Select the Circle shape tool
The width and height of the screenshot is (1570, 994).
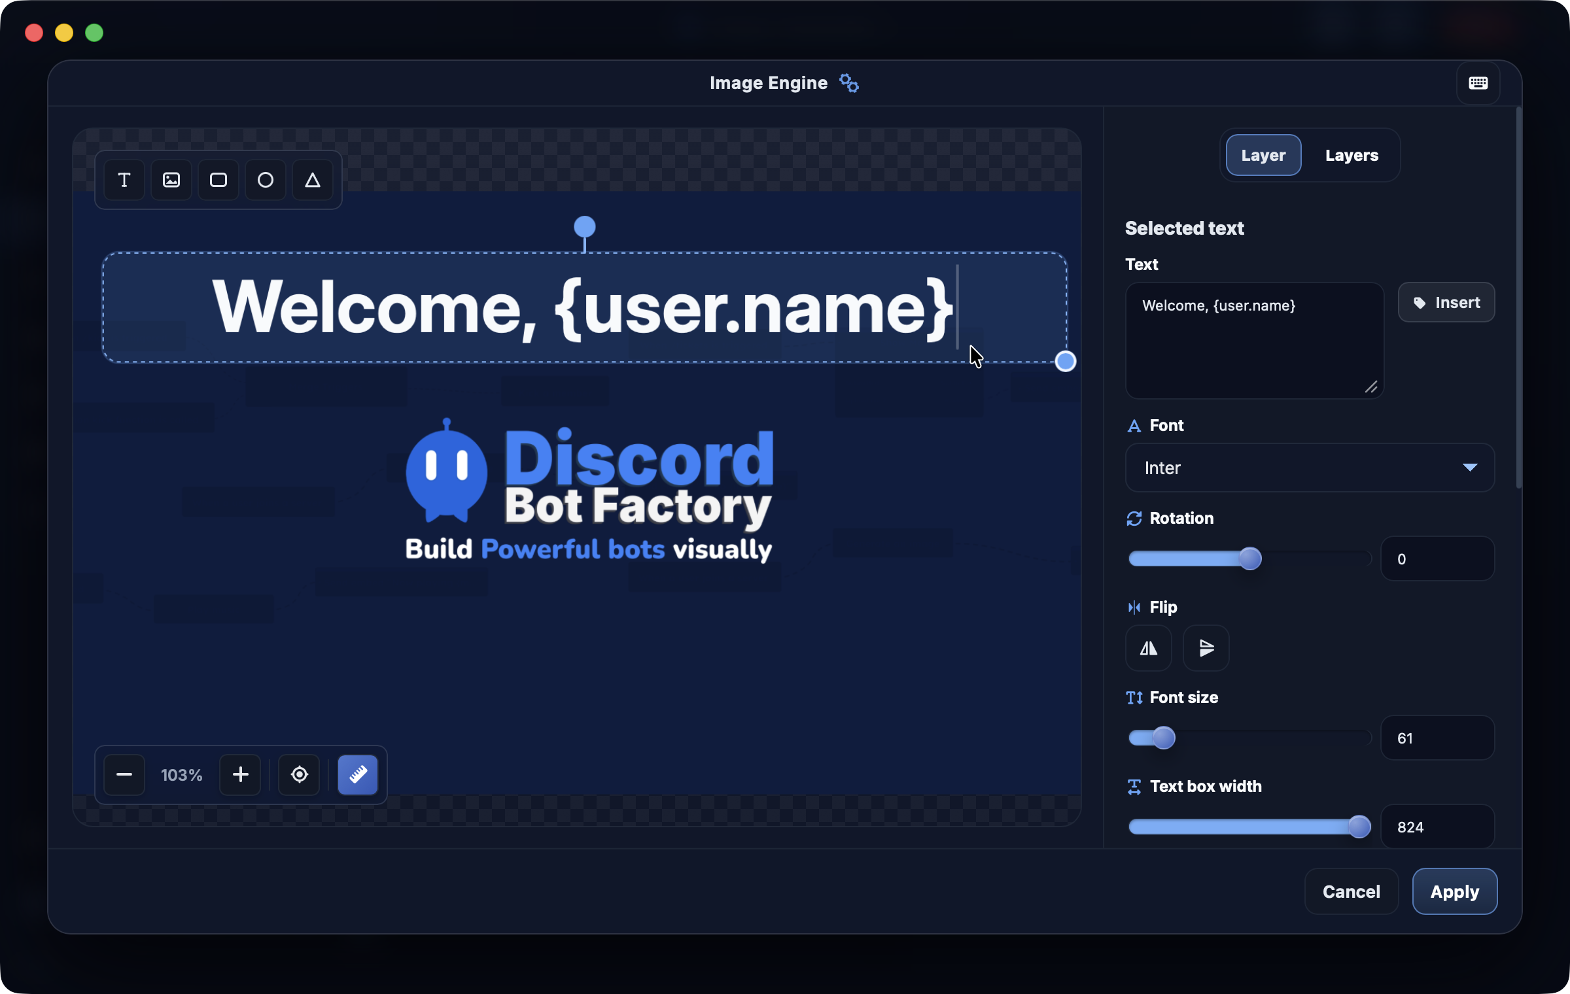266,180
